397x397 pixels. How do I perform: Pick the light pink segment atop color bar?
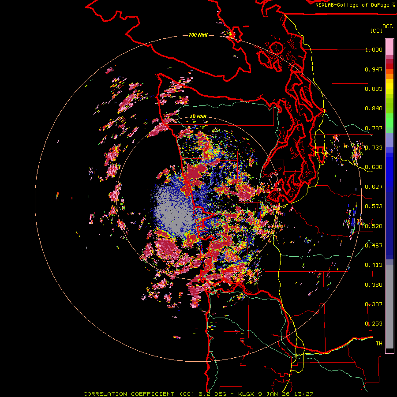point(390,47)
